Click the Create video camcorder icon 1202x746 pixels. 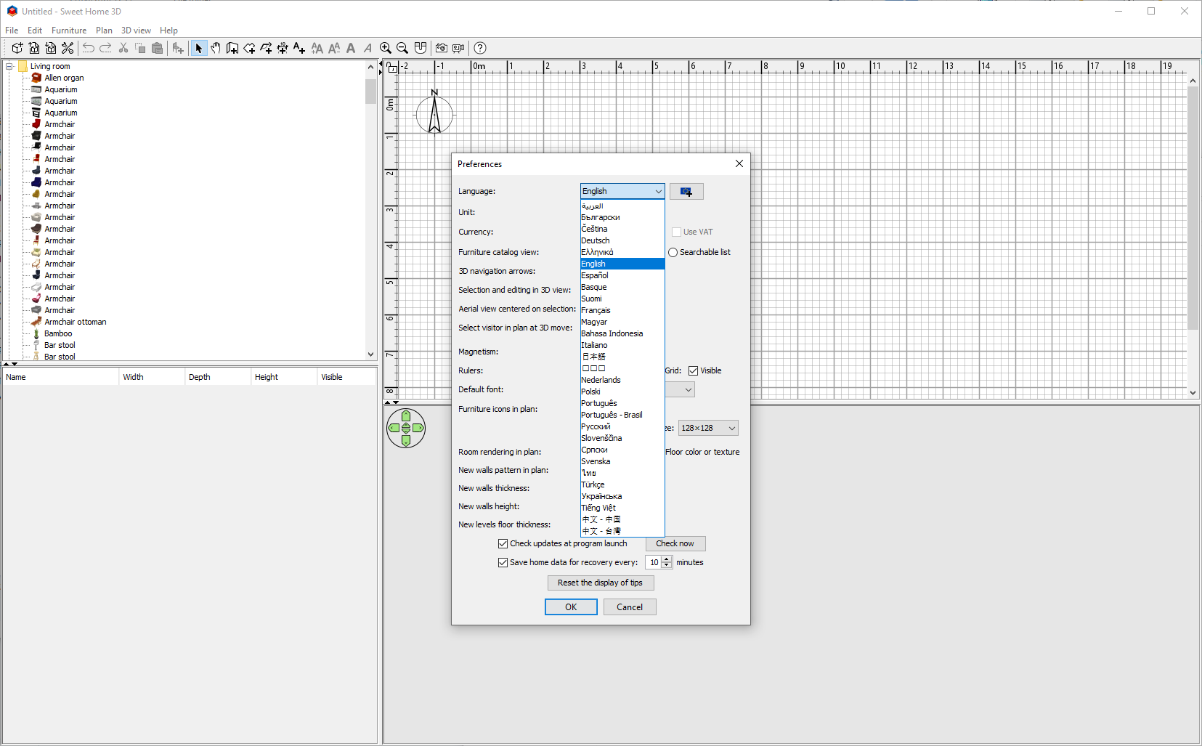pyautogui.click(x=458, y=48)
